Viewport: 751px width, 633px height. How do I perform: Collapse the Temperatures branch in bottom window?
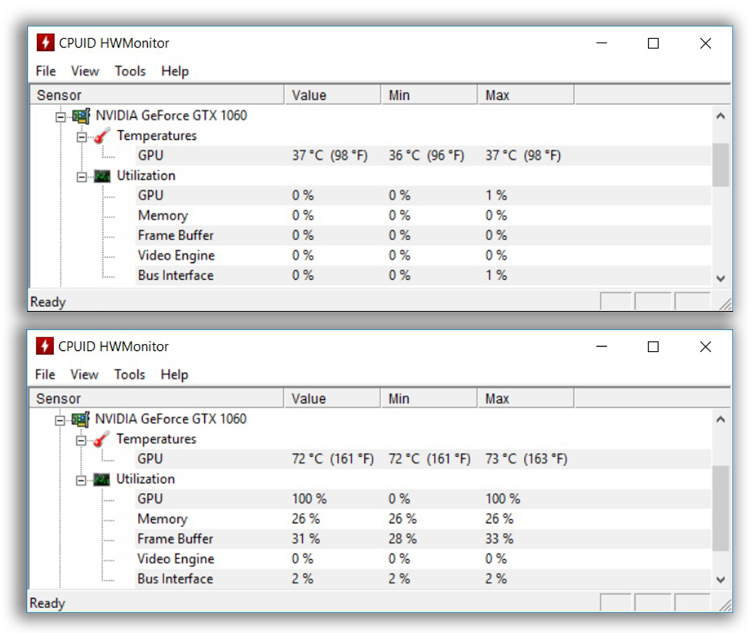point(81,440)
